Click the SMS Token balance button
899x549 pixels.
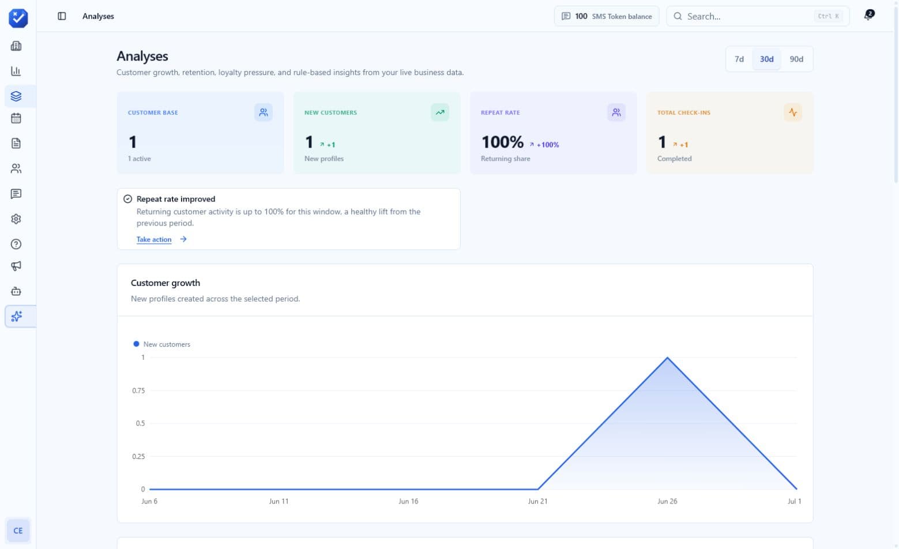[607, 16]
